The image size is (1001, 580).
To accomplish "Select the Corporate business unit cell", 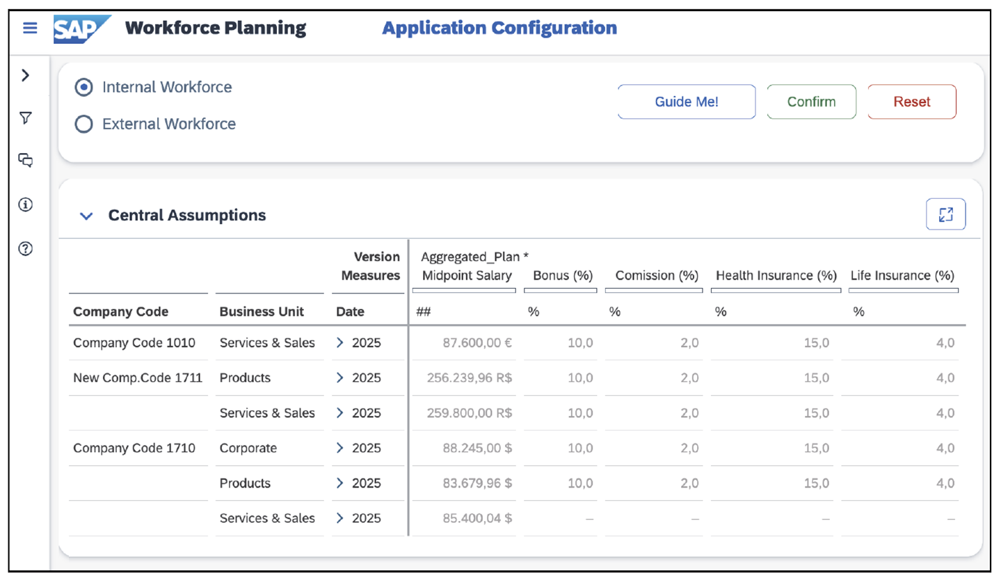I will tap(248, 449).
